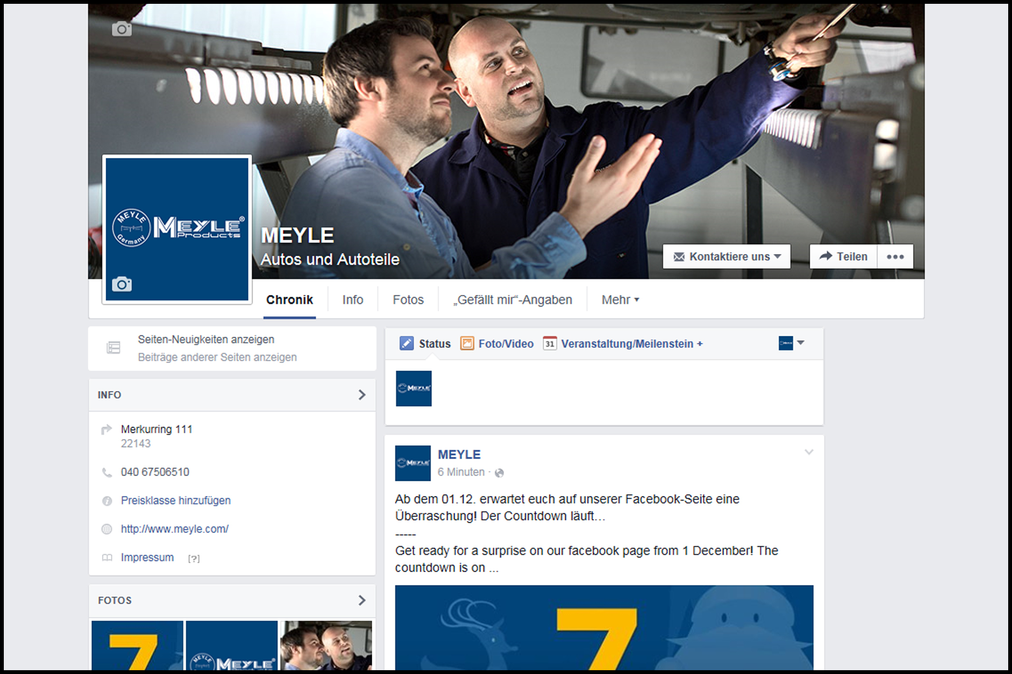Open the post-as identity dropdown arrow
Screen dimensions: 1012x674
[x=801, y=343]
